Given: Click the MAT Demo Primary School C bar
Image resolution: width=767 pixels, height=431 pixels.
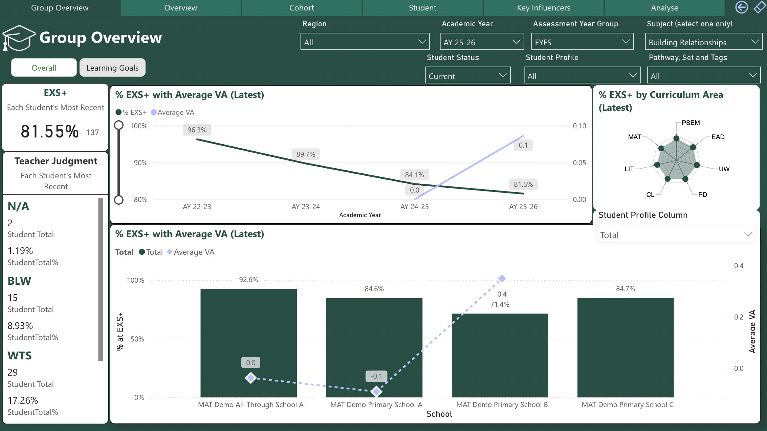Looking at the screenshot, I should click(x=626, y=347).
